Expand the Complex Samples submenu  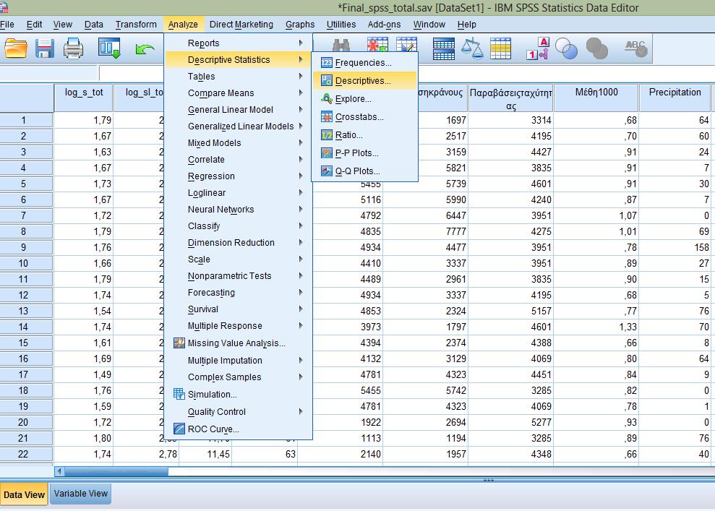(239, 377)
